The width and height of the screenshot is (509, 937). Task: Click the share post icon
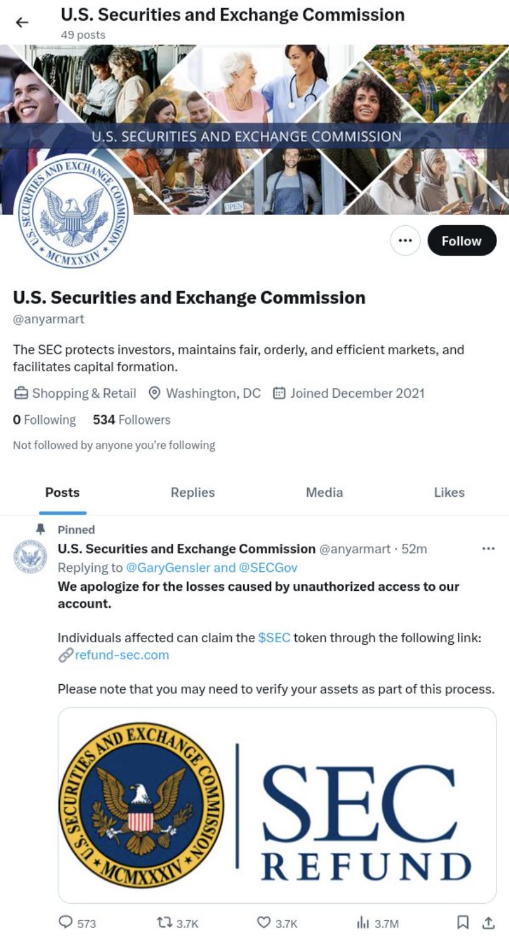[488, 922]
